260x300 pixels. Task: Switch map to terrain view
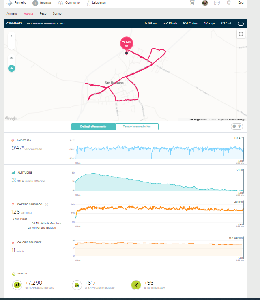click(x=11, y=58)
